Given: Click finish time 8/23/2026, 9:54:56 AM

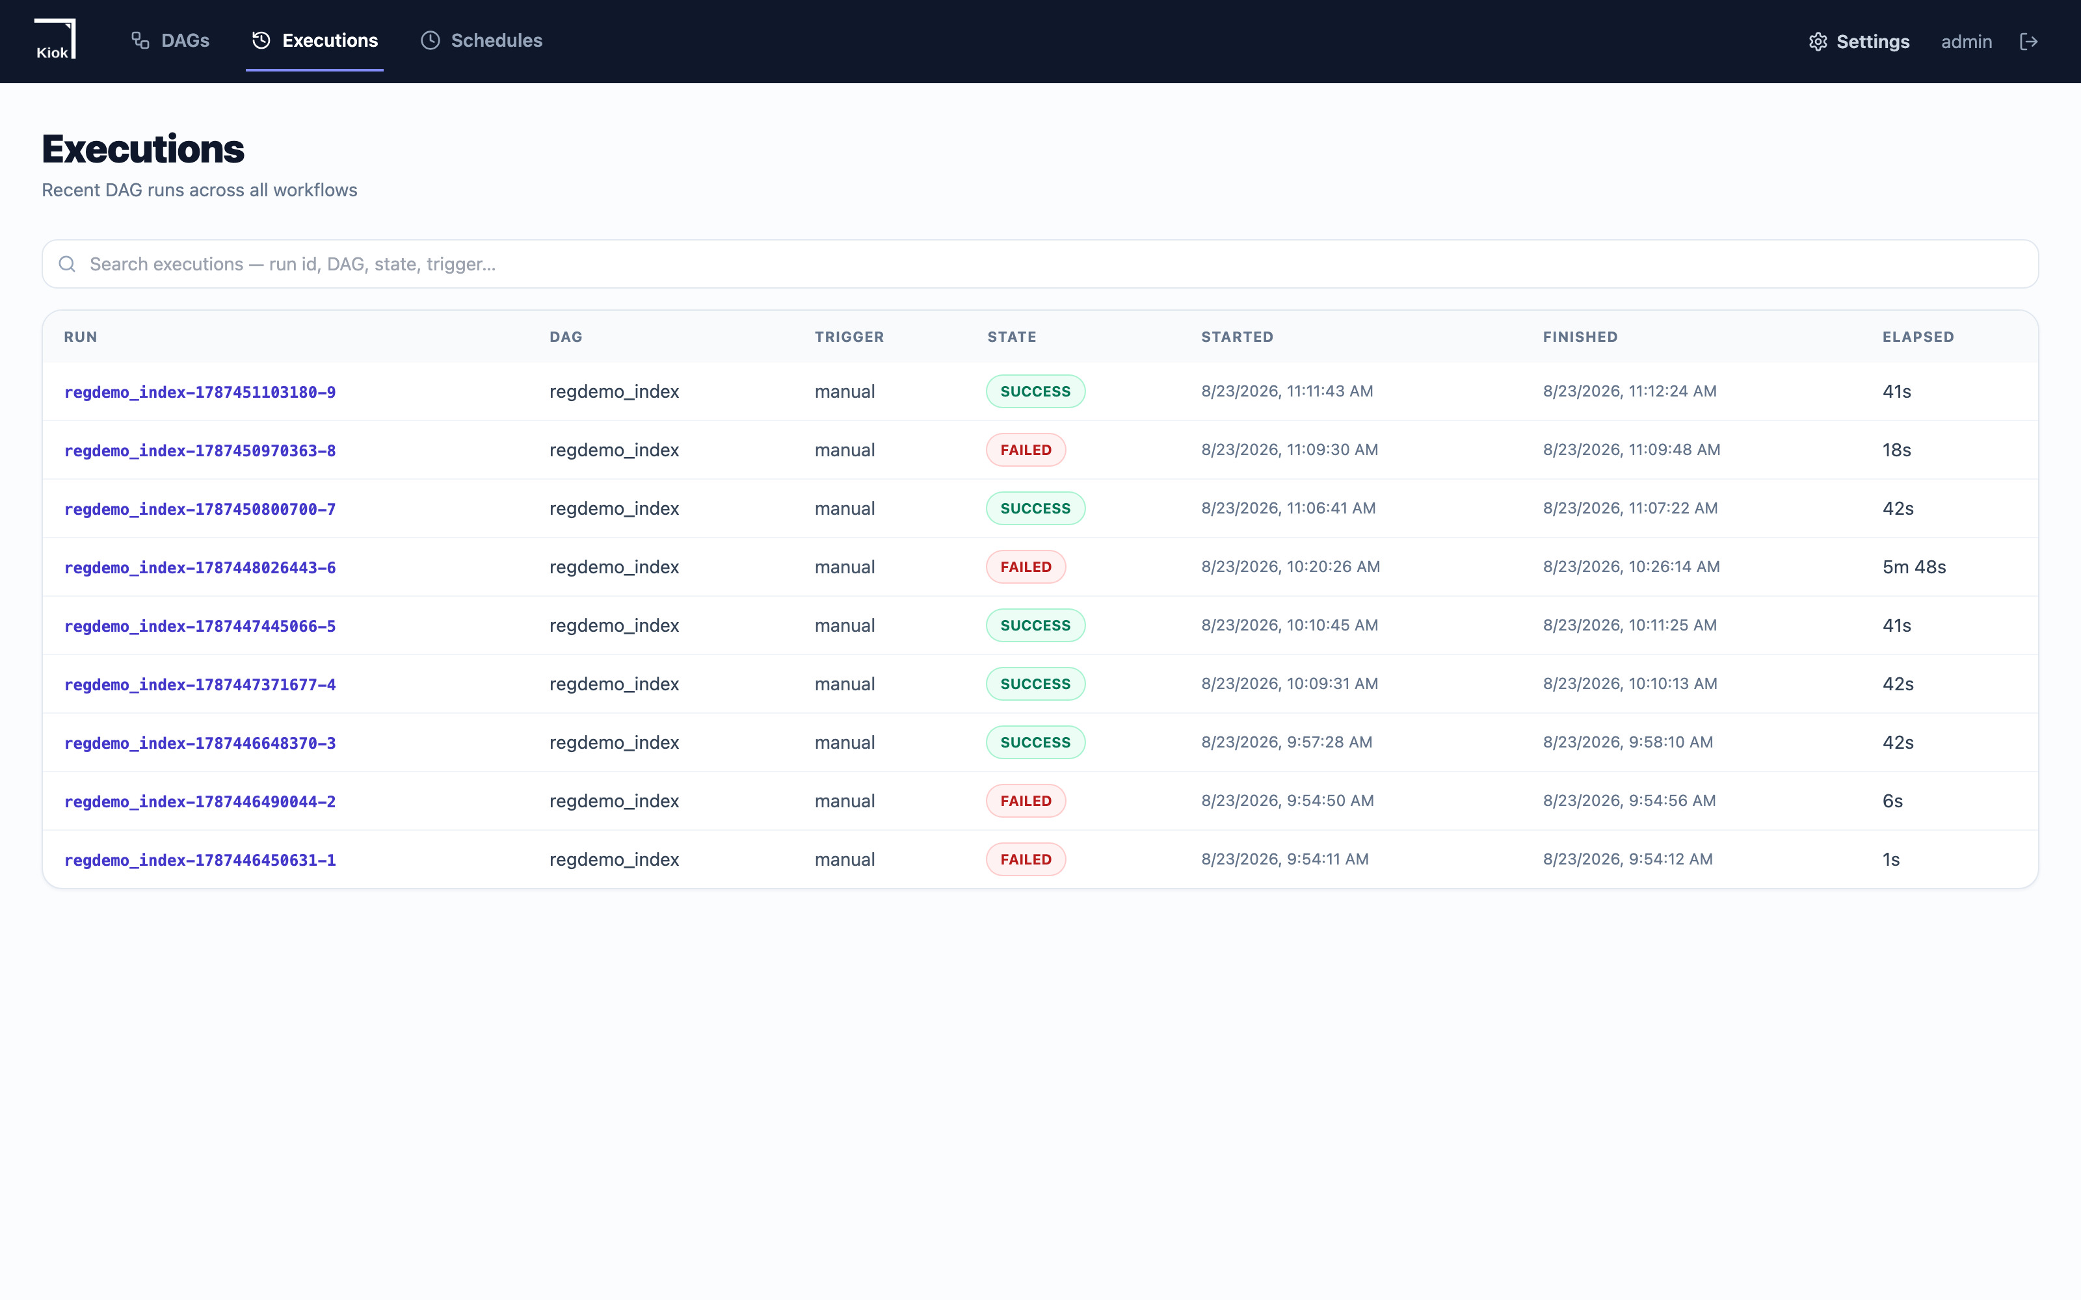Looking at the screenshot, I should pos(1628,800).
